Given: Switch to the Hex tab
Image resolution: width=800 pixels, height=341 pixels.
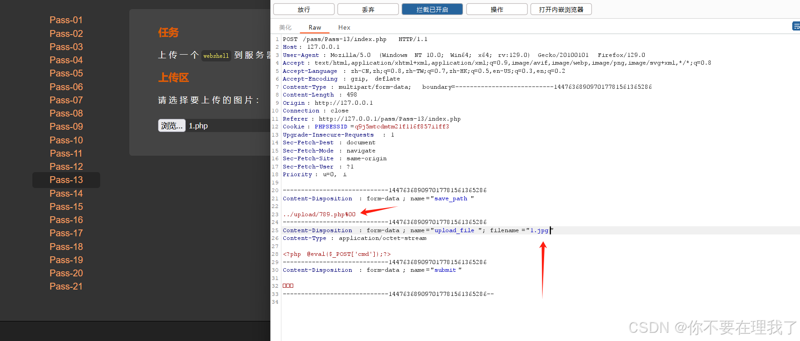Looking at the screenshot, I should point(344,27).
